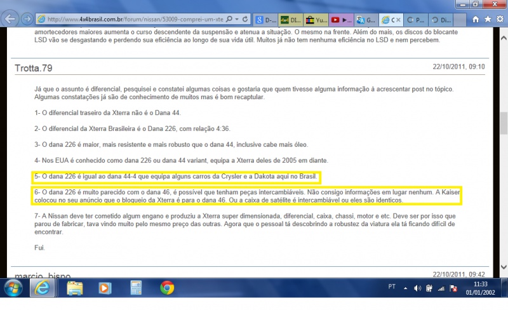Open the marcio_bispo user name

[x=43, y=275]
